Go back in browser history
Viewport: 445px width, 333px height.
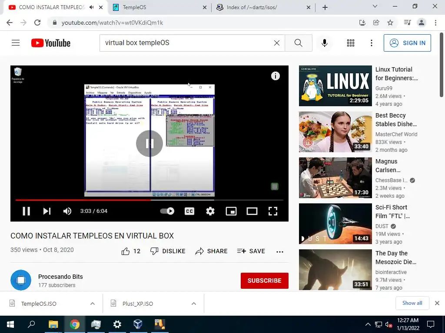coord(10,23)
